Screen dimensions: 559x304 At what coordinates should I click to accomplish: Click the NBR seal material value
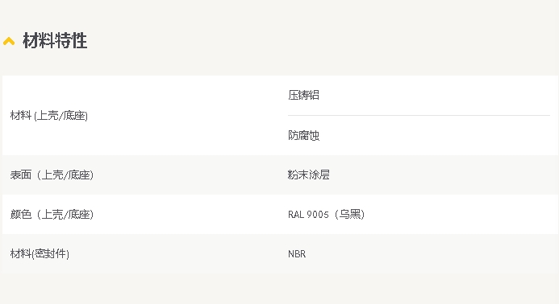point(297,254)
